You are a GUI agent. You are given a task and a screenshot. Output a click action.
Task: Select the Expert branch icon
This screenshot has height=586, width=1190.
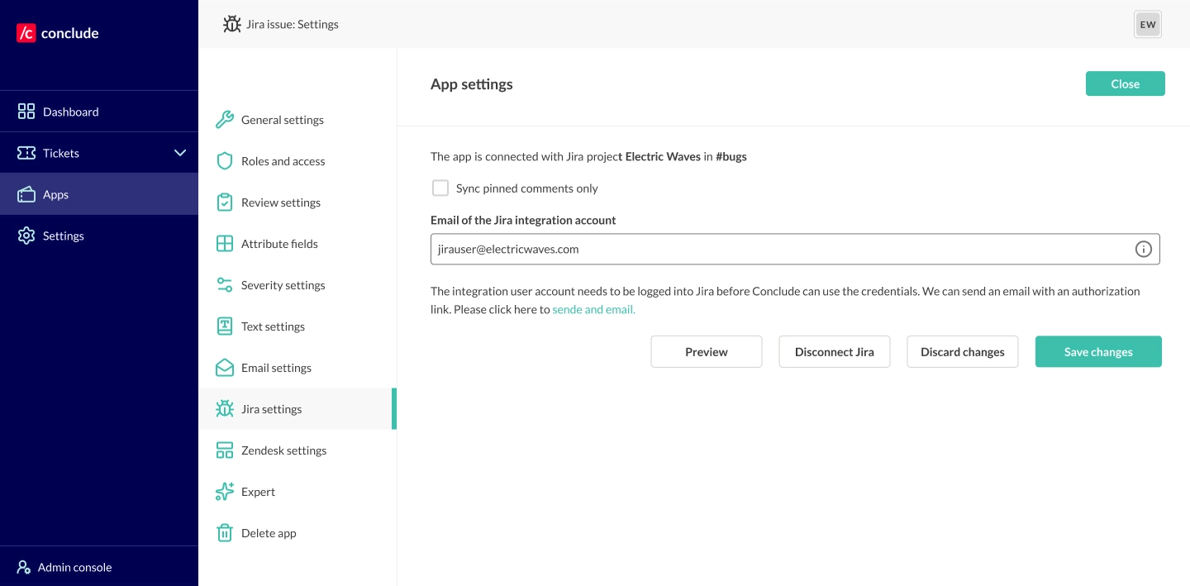coord(225,492)
